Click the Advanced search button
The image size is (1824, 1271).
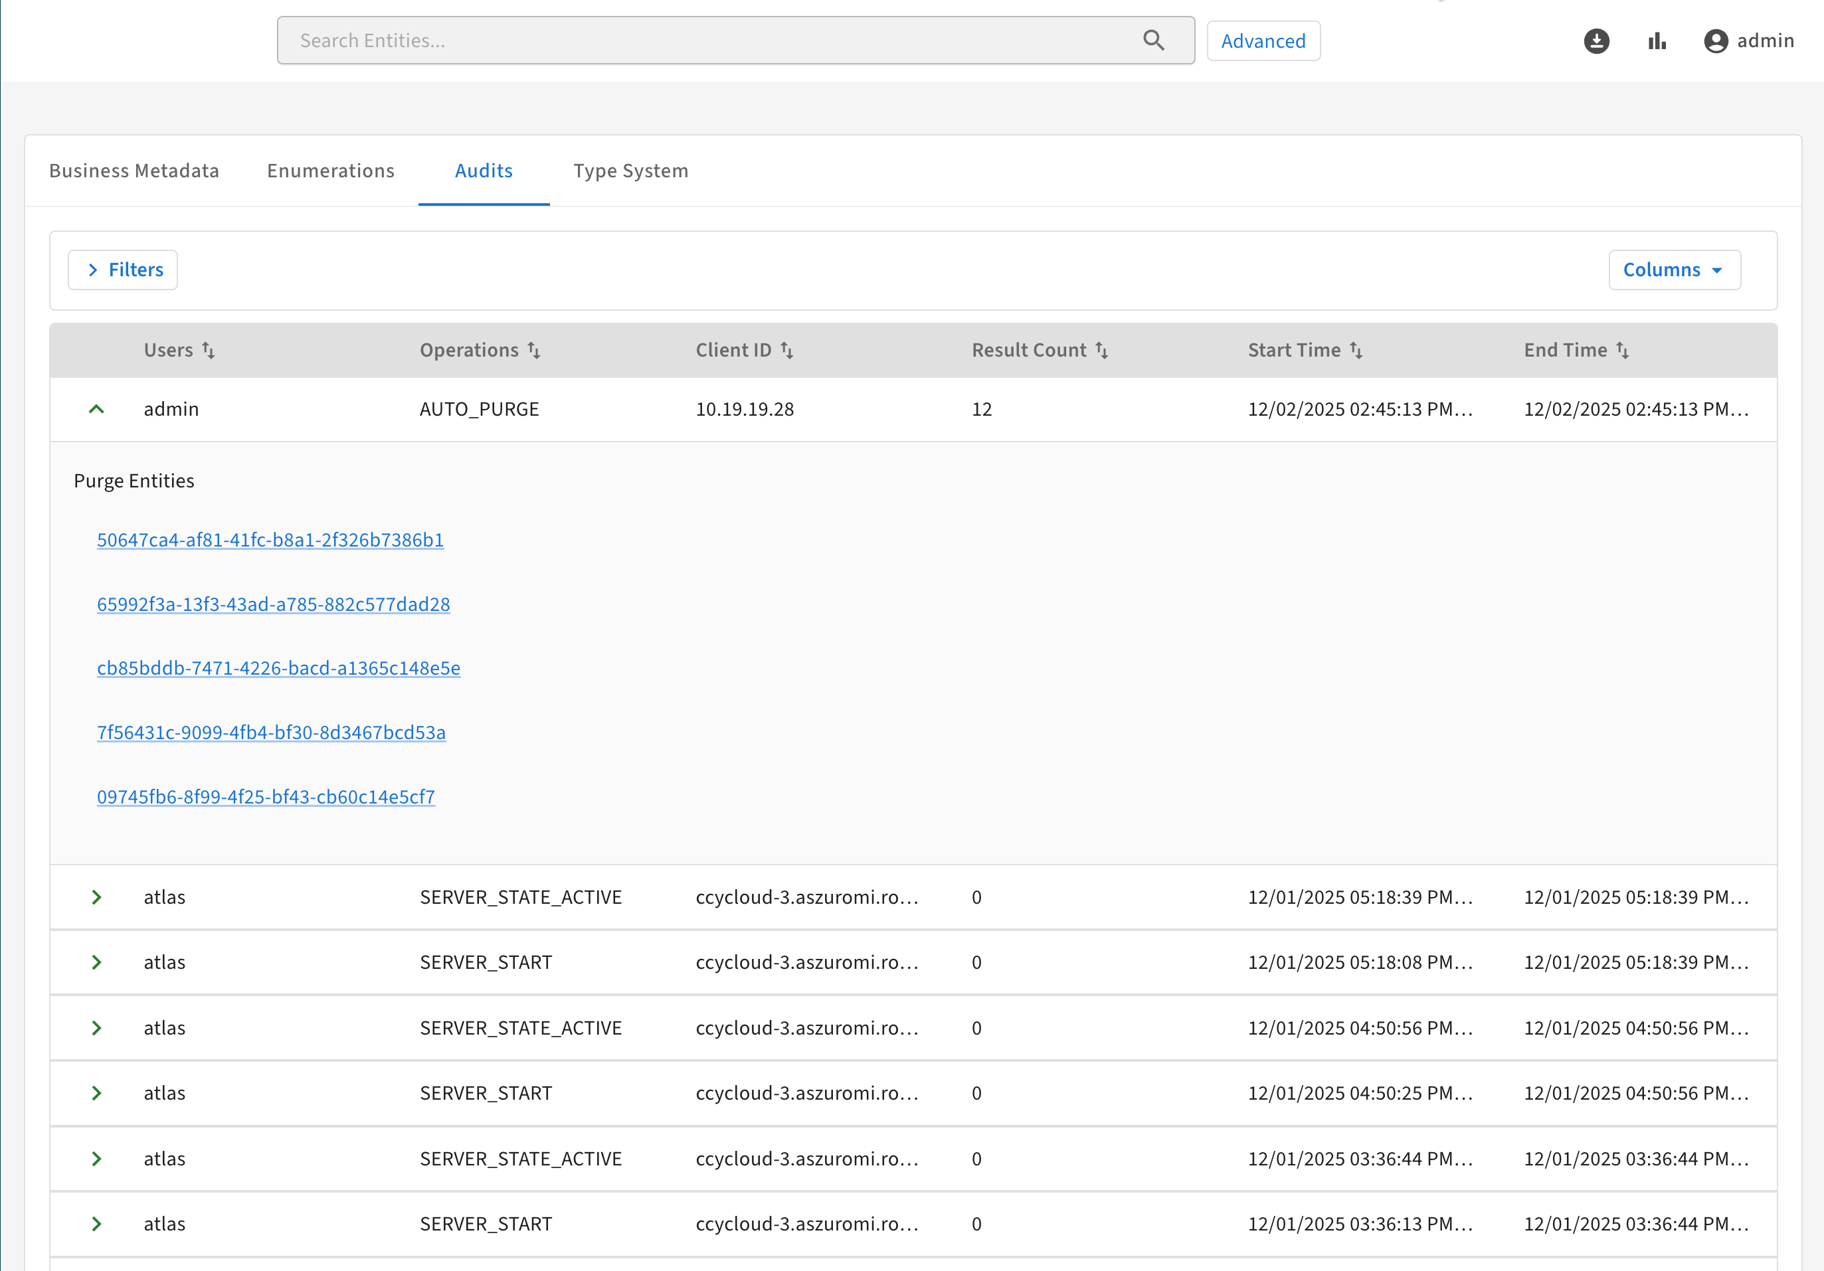[x=1263, y=41]
